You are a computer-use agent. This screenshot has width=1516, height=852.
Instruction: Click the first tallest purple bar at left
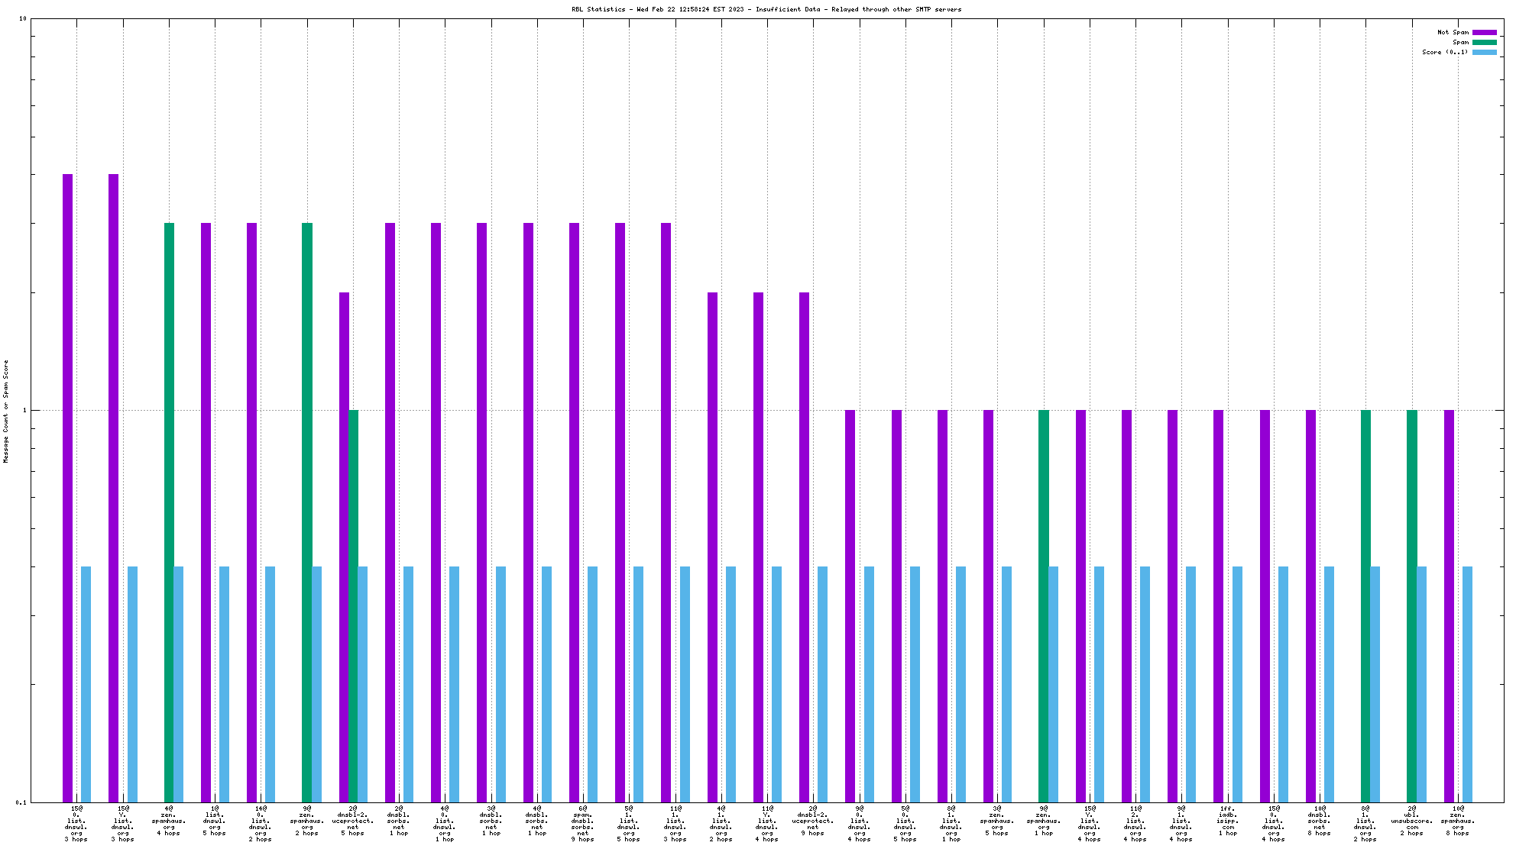tap(68, 489)
